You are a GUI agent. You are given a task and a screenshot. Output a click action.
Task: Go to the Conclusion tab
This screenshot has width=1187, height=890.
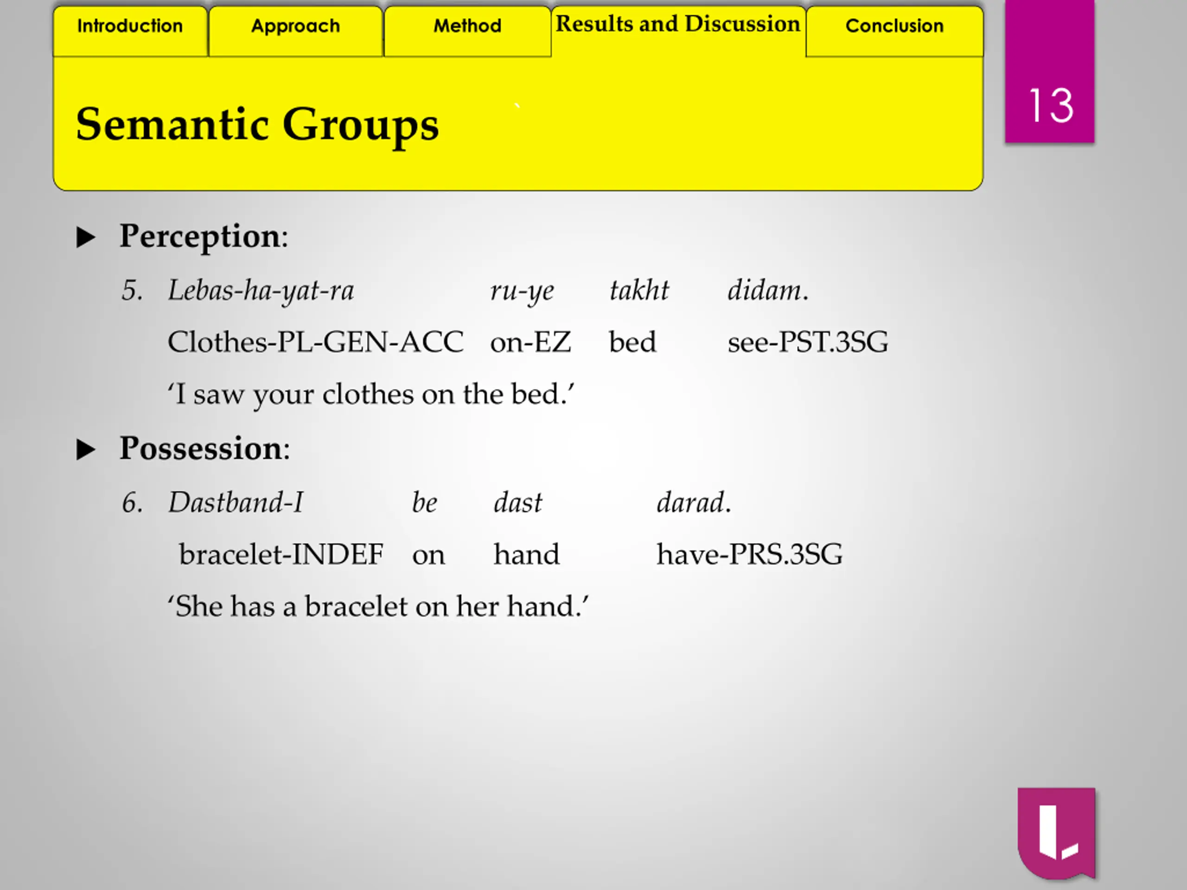[x=894, y=27]
